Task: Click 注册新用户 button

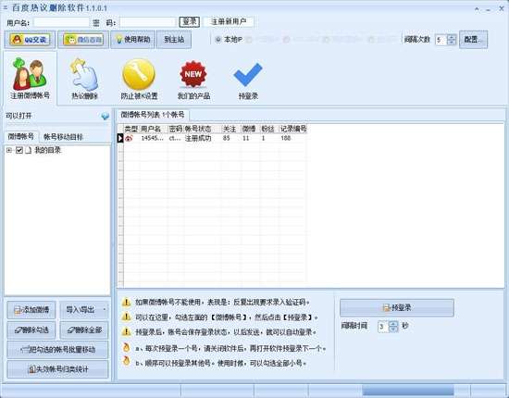Action: pos(229,21)
